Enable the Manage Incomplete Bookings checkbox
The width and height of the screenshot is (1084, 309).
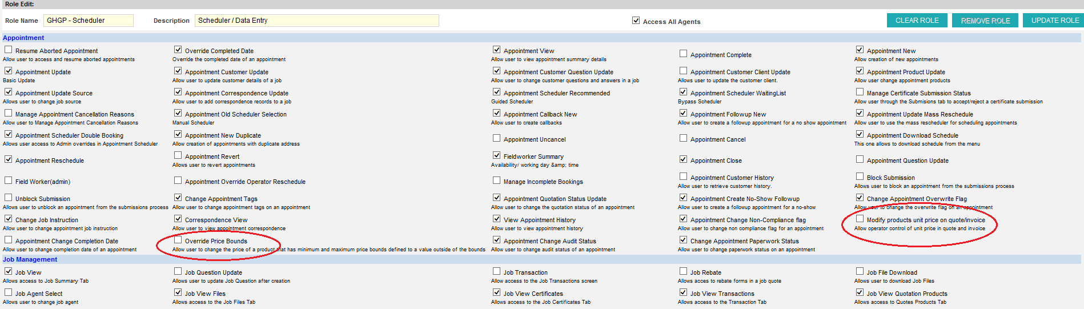(496, 180)
